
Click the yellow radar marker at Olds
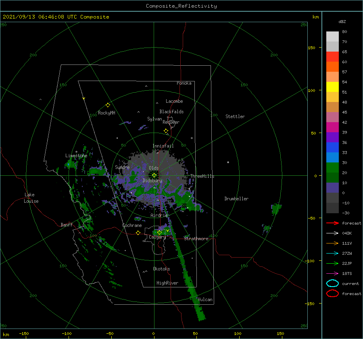point(154,175)
